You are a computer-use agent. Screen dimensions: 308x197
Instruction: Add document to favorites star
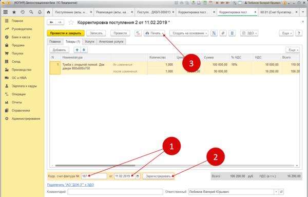coord(71,23)
